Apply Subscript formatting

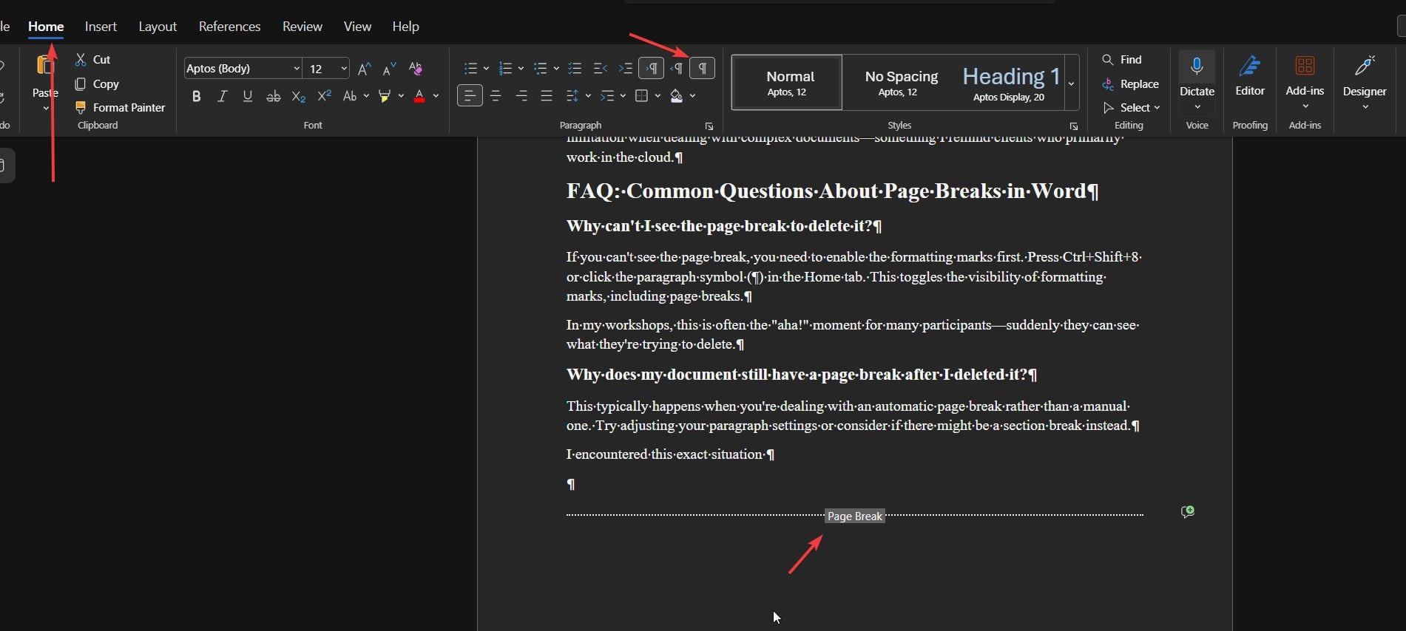coord(299,96)
